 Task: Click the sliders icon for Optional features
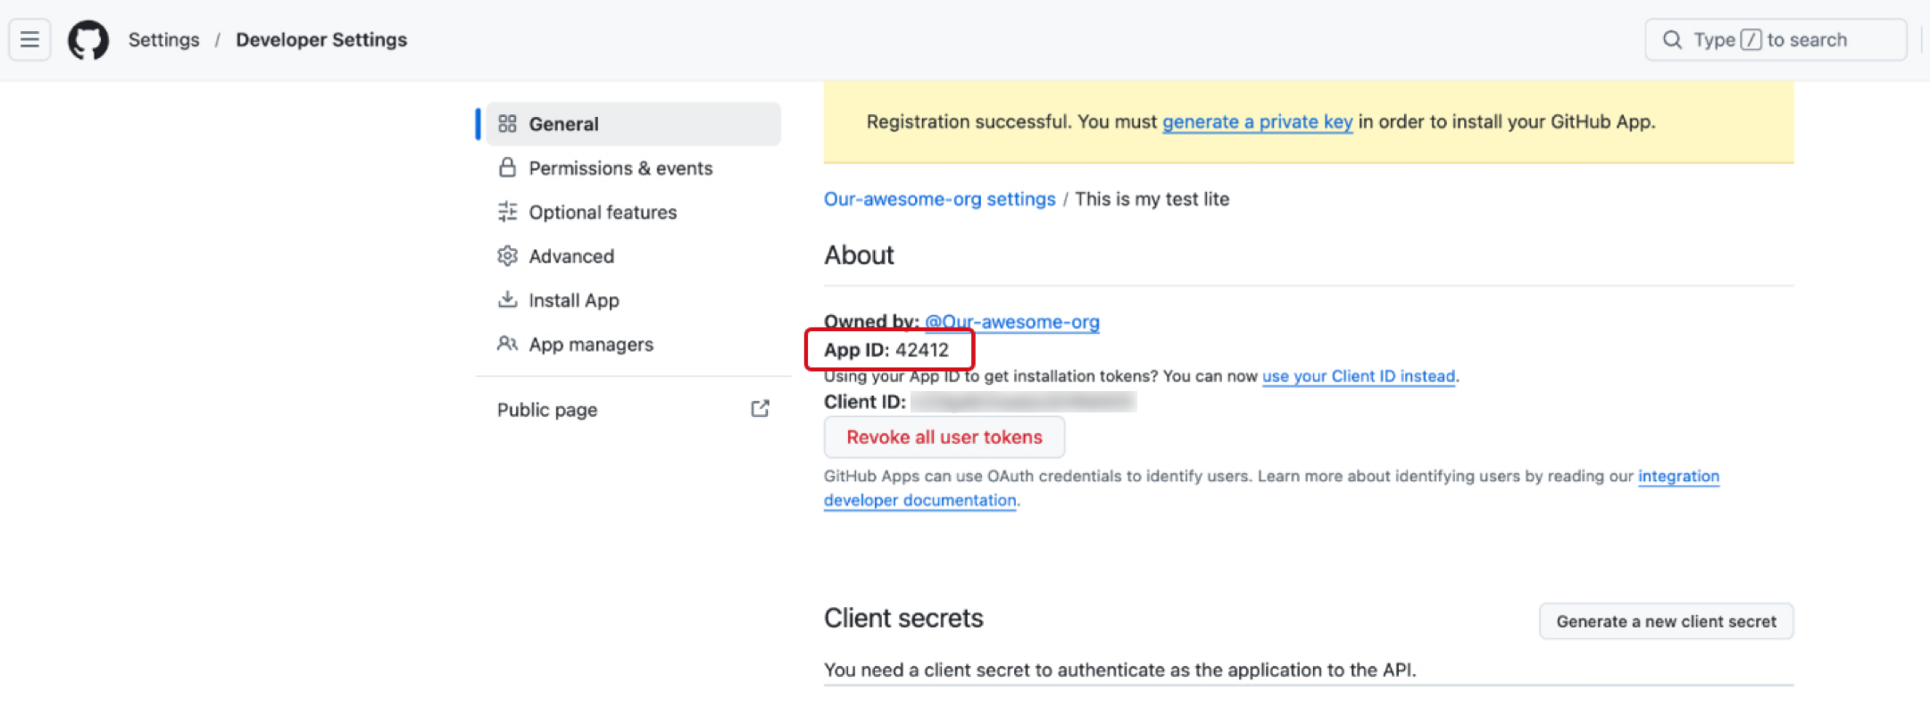coord(507,212)
